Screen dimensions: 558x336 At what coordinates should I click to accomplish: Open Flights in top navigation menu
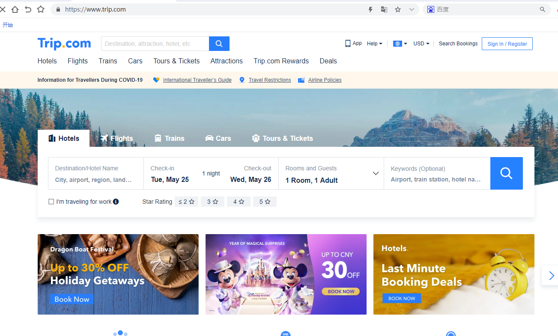(x=78, y=61)
